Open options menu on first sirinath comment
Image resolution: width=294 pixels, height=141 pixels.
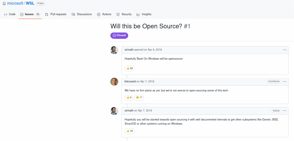285,50
